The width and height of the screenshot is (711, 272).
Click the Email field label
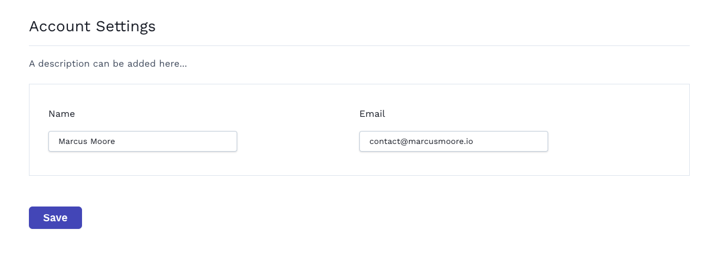[372, 114]
